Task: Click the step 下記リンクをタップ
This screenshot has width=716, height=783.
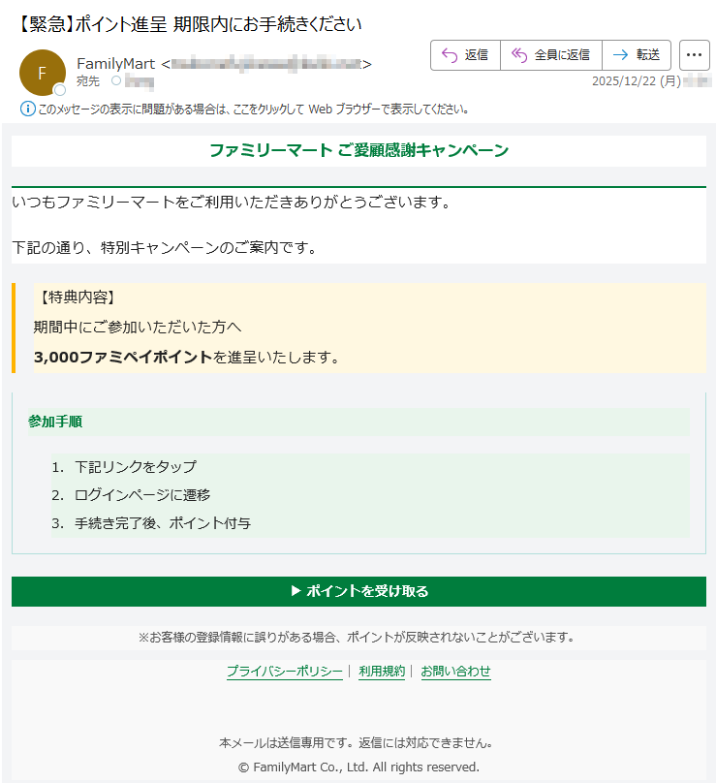Action: (x=135, y=466)
